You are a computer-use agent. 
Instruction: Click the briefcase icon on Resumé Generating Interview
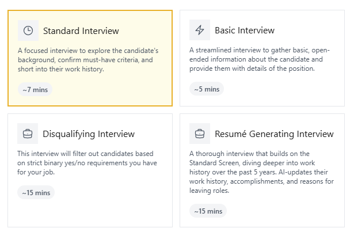coord(200,134)
